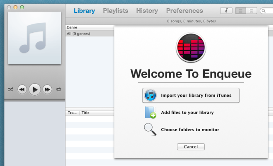Click the album art placeholder
This screenshot has height=166, width=273.
click(34, 38)
